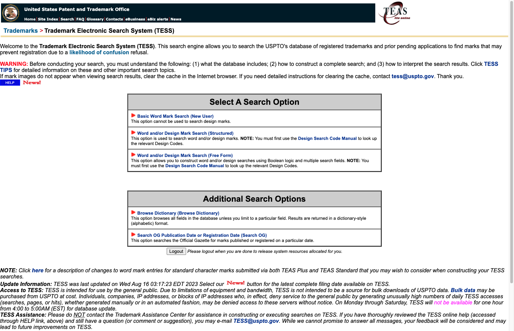Click the Logout button

pyautogui.click(x=176, y=251)
